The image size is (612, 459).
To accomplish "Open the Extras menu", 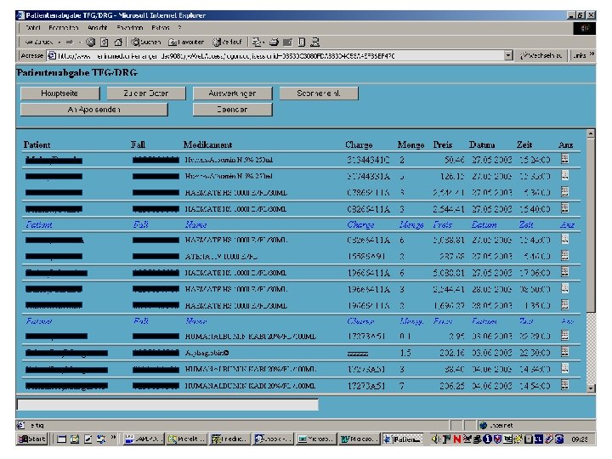I will pos(161,28).
